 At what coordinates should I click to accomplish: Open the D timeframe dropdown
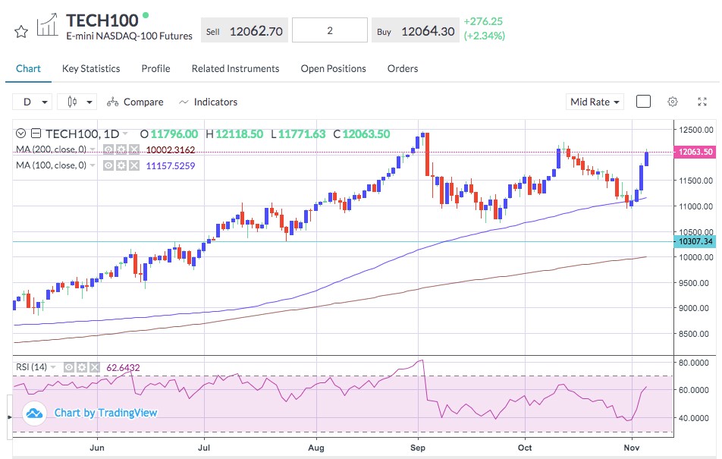(x=32, y=102)
